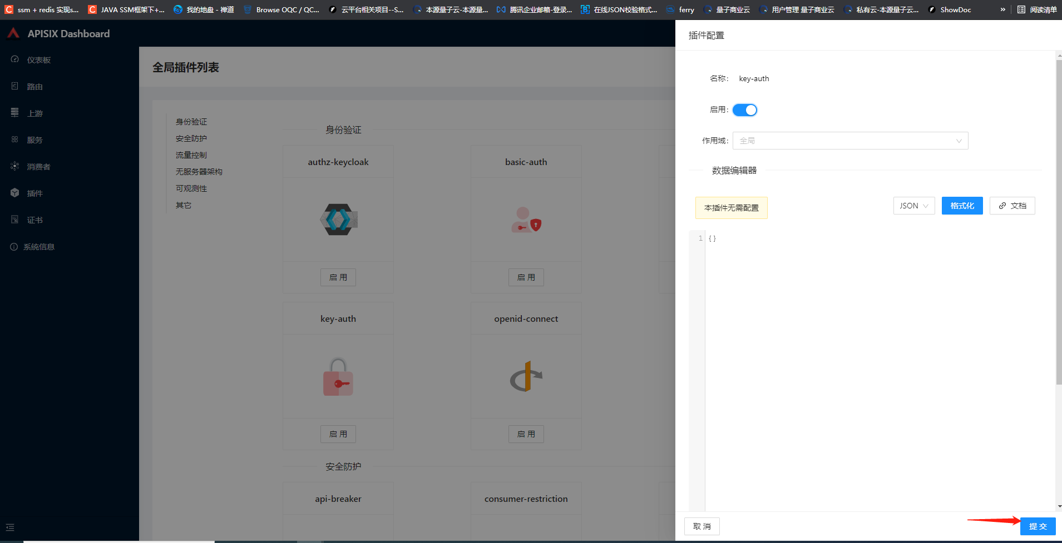Click the api-breaker plugin card title
Screen dimensions: 1062x543
(x=338, y=499)
